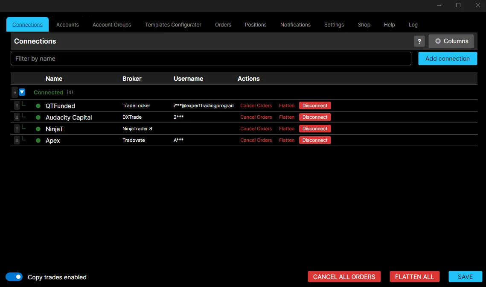
Task: Cancel orders for Audacity Capital
Action: click(256, 117)
